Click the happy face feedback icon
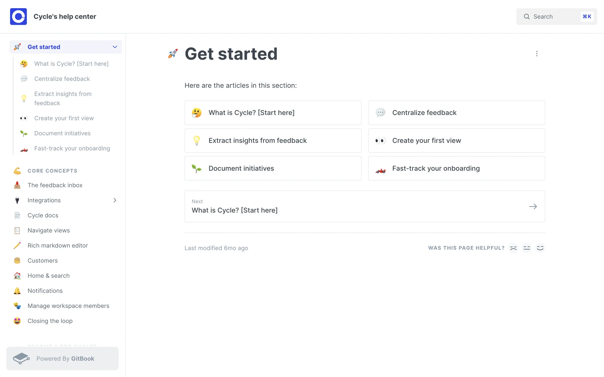This screenshot has height=377, width=604. 540,248
